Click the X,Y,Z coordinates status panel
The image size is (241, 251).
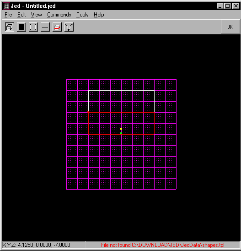point(43,245)
